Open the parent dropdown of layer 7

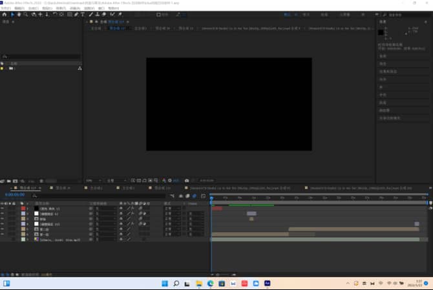point(106,240)
